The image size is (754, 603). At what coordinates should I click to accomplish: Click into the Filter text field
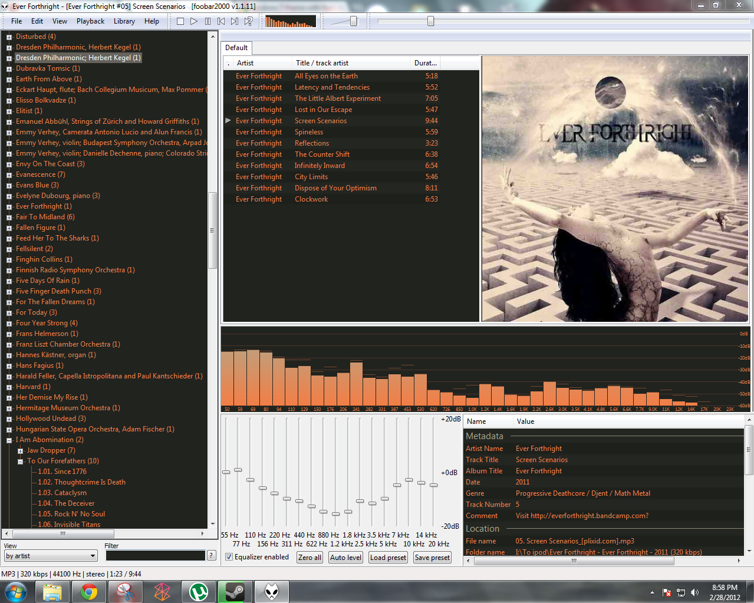point(155,555)
